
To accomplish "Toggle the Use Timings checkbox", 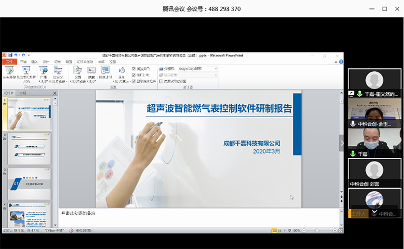I will pos(134,75).
